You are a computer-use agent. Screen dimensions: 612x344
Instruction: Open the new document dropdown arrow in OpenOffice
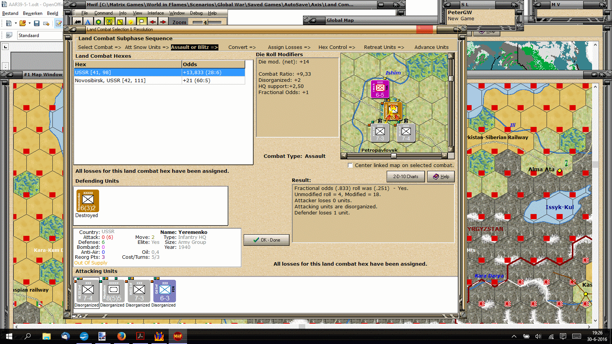[16, 23]
